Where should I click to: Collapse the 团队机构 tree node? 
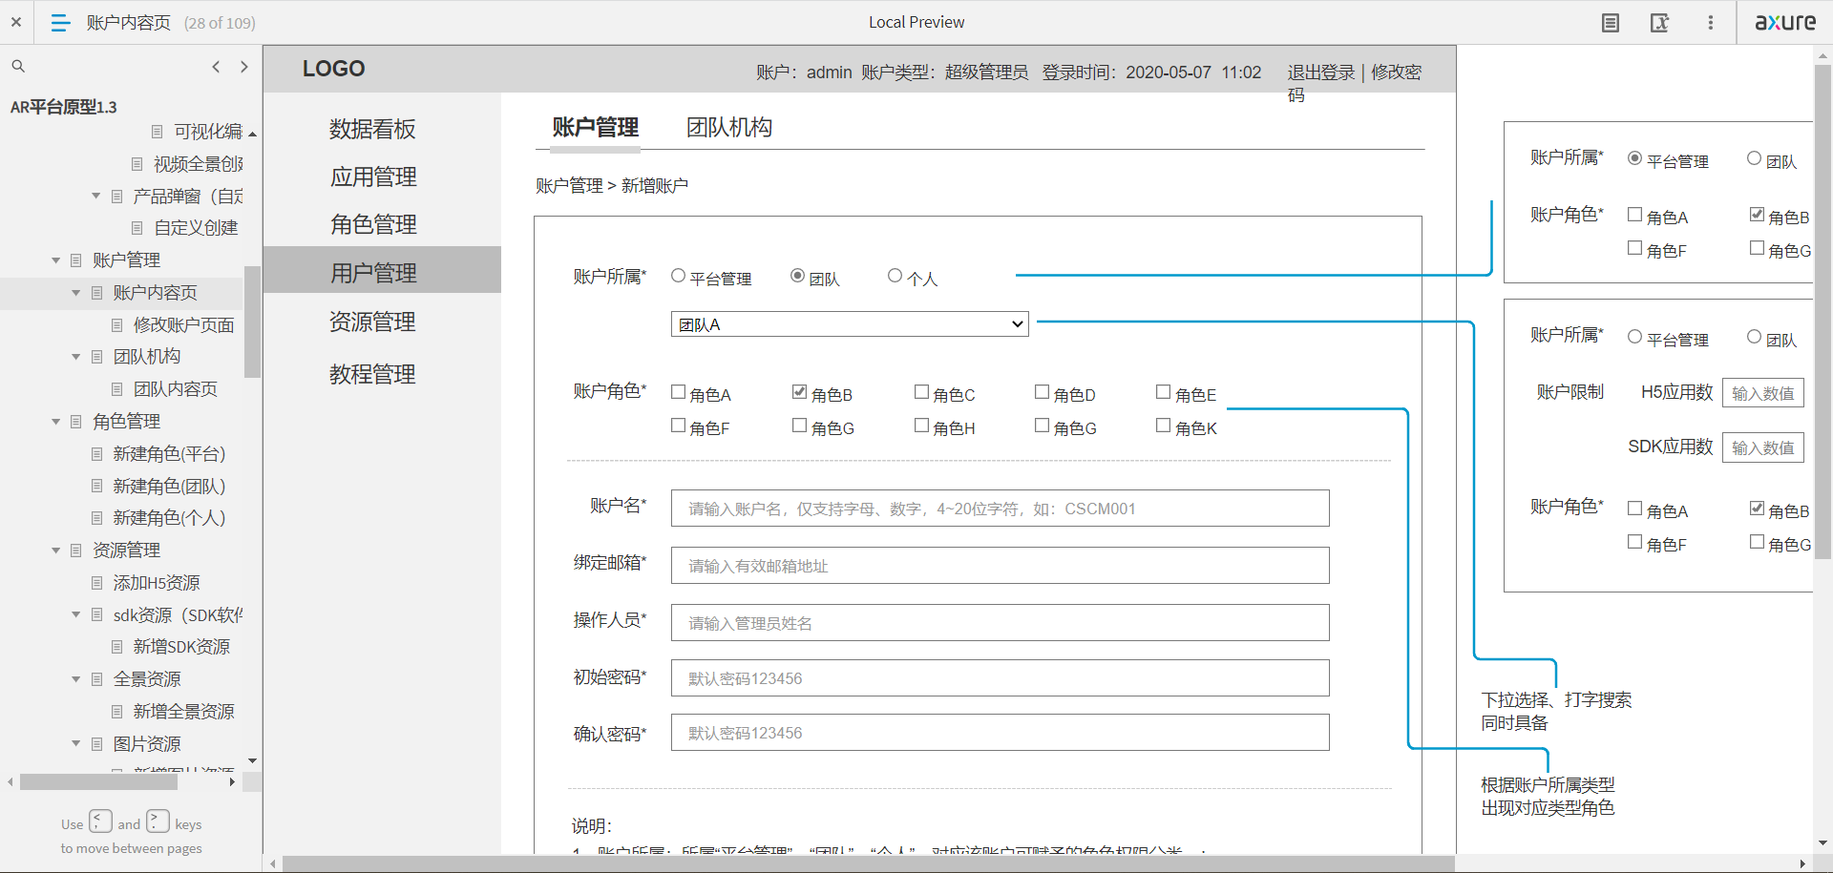coord(75,356)
